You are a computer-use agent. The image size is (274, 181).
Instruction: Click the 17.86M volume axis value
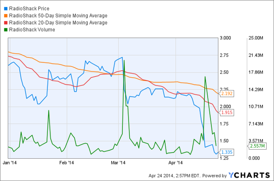256,72
